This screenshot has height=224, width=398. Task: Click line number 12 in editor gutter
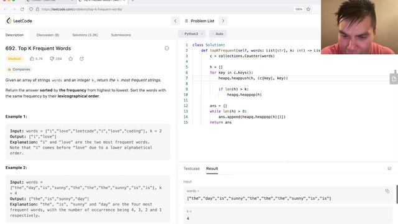pyautogui.click(x=185, y=106)
